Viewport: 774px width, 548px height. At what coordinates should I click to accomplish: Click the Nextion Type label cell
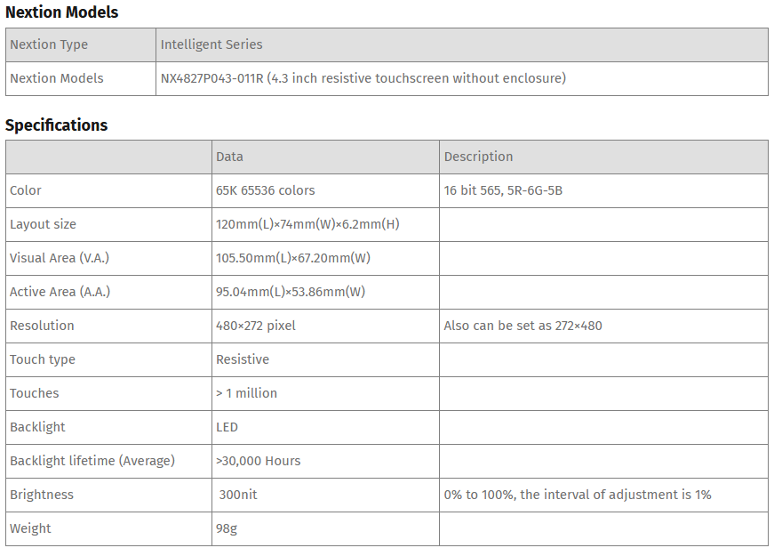[49, 44]
